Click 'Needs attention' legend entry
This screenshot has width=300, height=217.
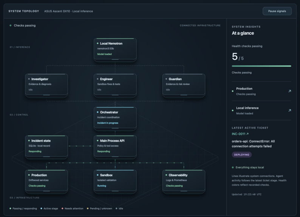point(72,208)
